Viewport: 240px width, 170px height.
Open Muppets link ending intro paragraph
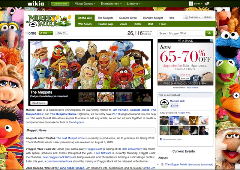tap(78, 122)
